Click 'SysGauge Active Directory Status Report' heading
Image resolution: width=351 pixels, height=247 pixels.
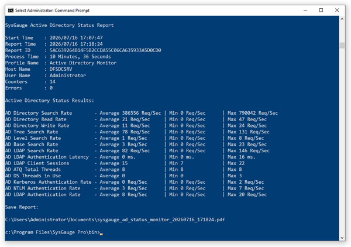(x=59, y=25)
